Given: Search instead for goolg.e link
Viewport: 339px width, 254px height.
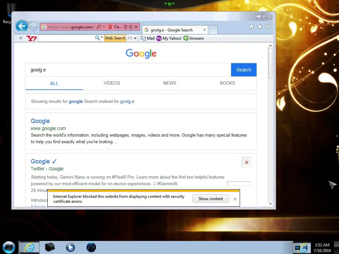Looking at the screenshot, I should click(127, 101).
